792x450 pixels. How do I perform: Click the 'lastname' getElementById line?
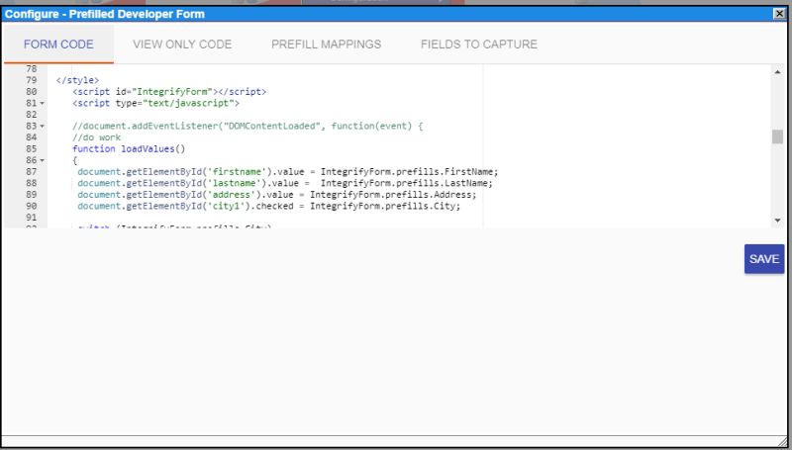point(285,183)
